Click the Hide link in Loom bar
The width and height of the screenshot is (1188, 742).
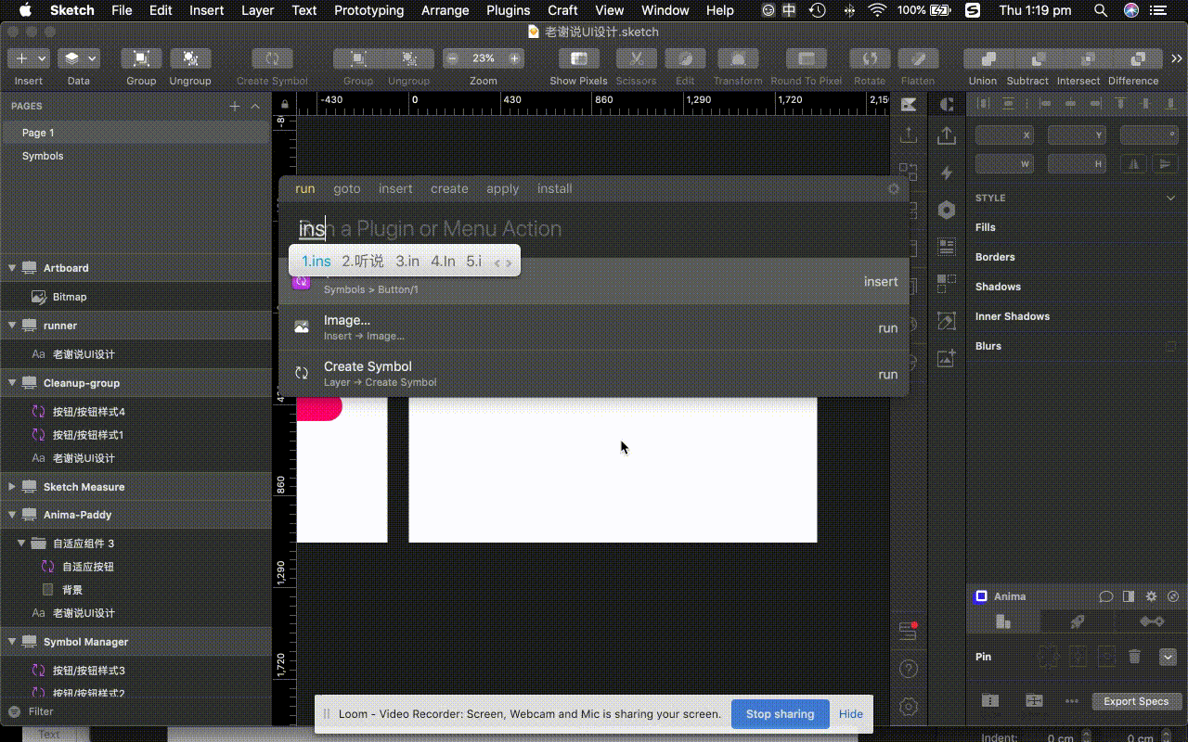(x=851, y=714)
